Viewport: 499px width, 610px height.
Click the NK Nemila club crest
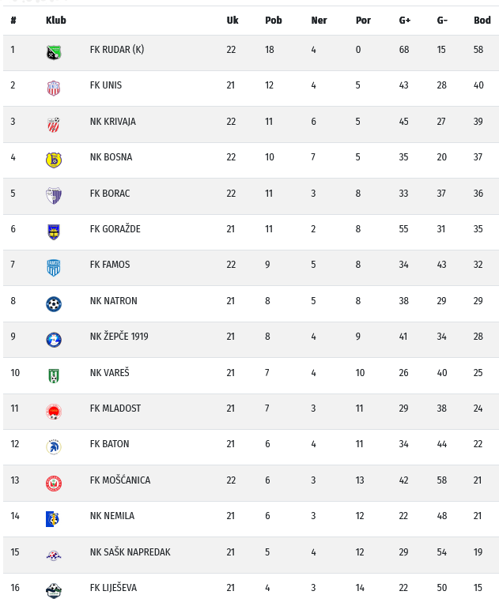point(53,519)
